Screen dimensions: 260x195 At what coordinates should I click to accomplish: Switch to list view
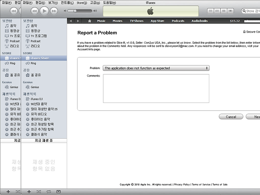(211, 11)
